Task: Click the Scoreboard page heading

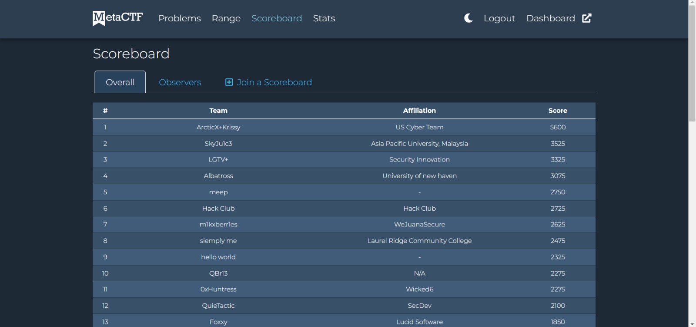Action: [131, 54]
